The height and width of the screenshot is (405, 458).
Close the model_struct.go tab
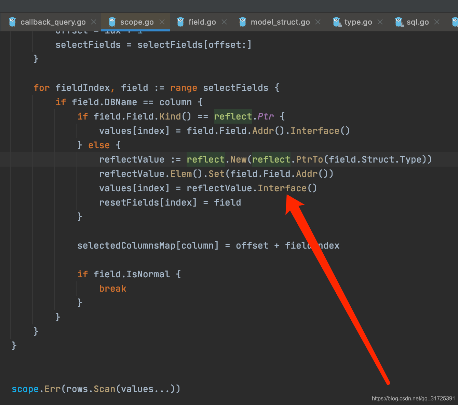[318, 22]
